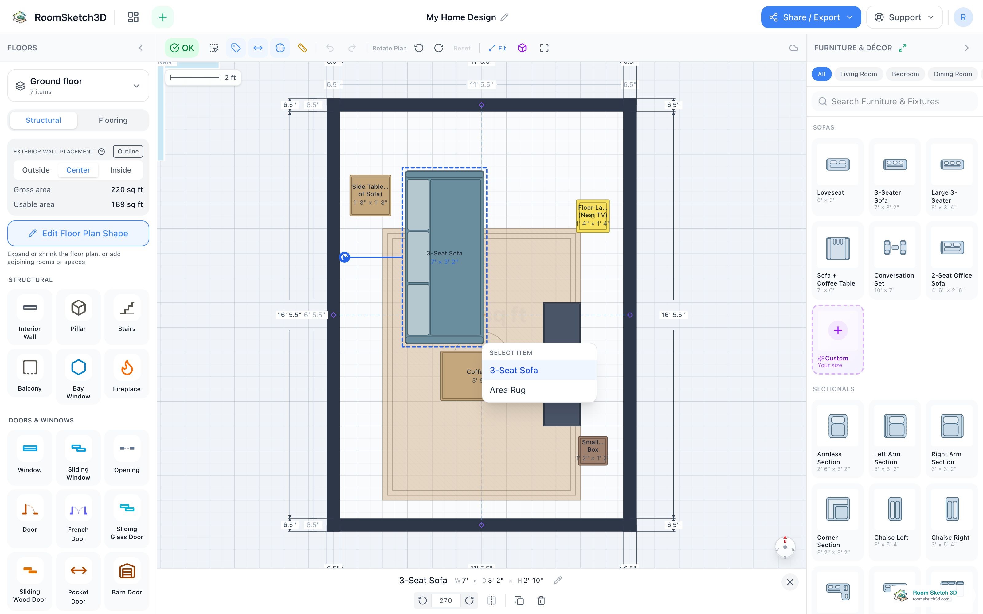Click Edit Floor Plan Shape

pos(78,233)
